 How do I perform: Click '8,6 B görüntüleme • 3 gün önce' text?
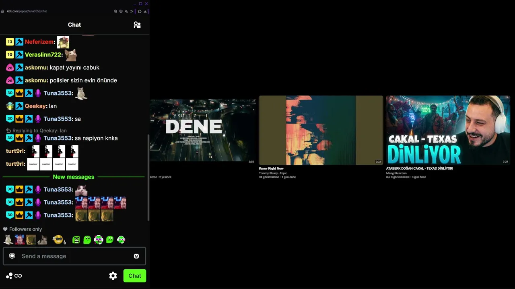pos(406,177)
